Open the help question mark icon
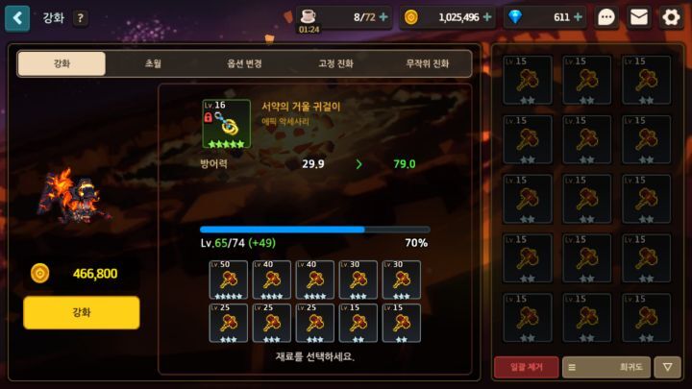 (80, 18)
